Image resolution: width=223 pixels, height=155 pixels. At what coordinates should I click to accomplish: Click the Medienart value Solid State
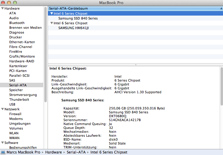click(117, 143)
